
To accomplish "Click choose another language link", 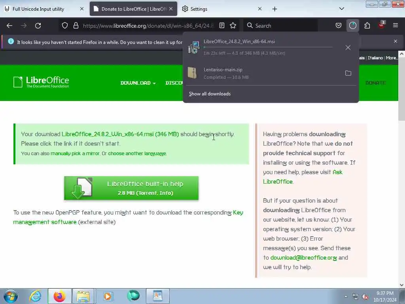I will point(137,154).
